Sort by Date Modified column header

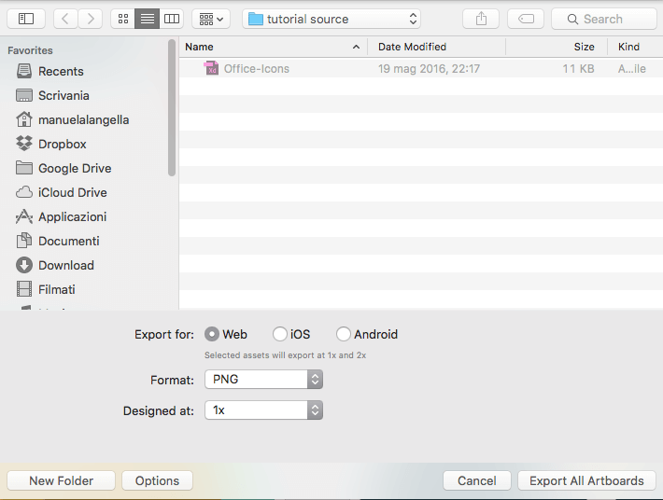click(x=436, y=47)
